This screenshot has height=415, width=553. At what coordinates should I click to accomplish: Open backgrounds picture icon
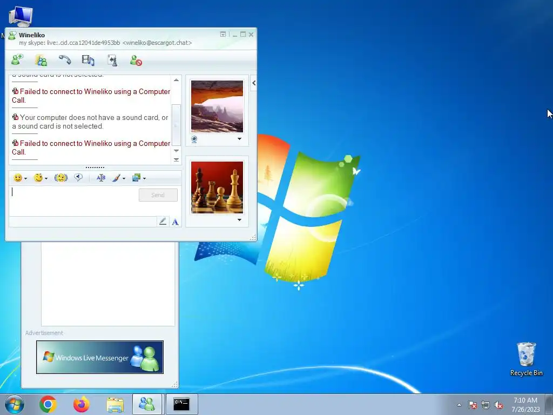(136, 178)
